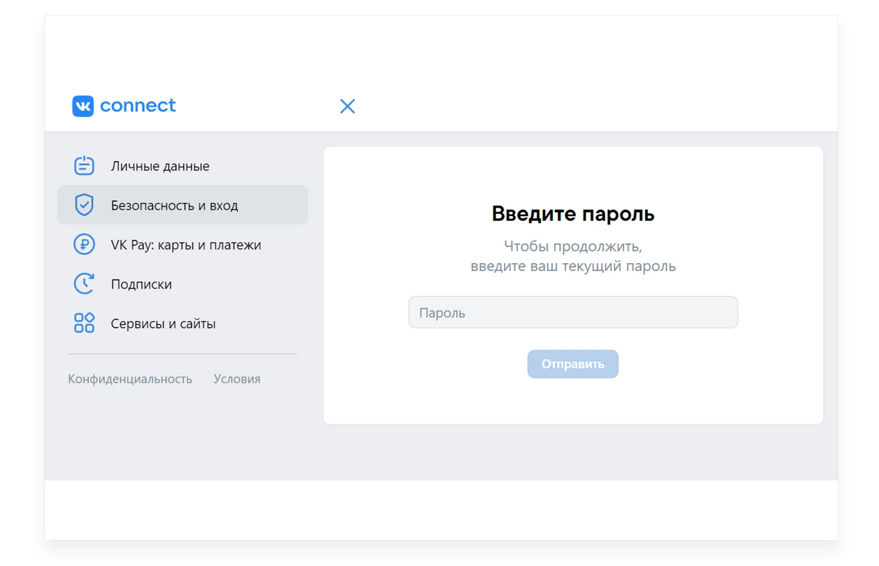Go to Подписки section
879x566 pixels.
coord(183,284)
